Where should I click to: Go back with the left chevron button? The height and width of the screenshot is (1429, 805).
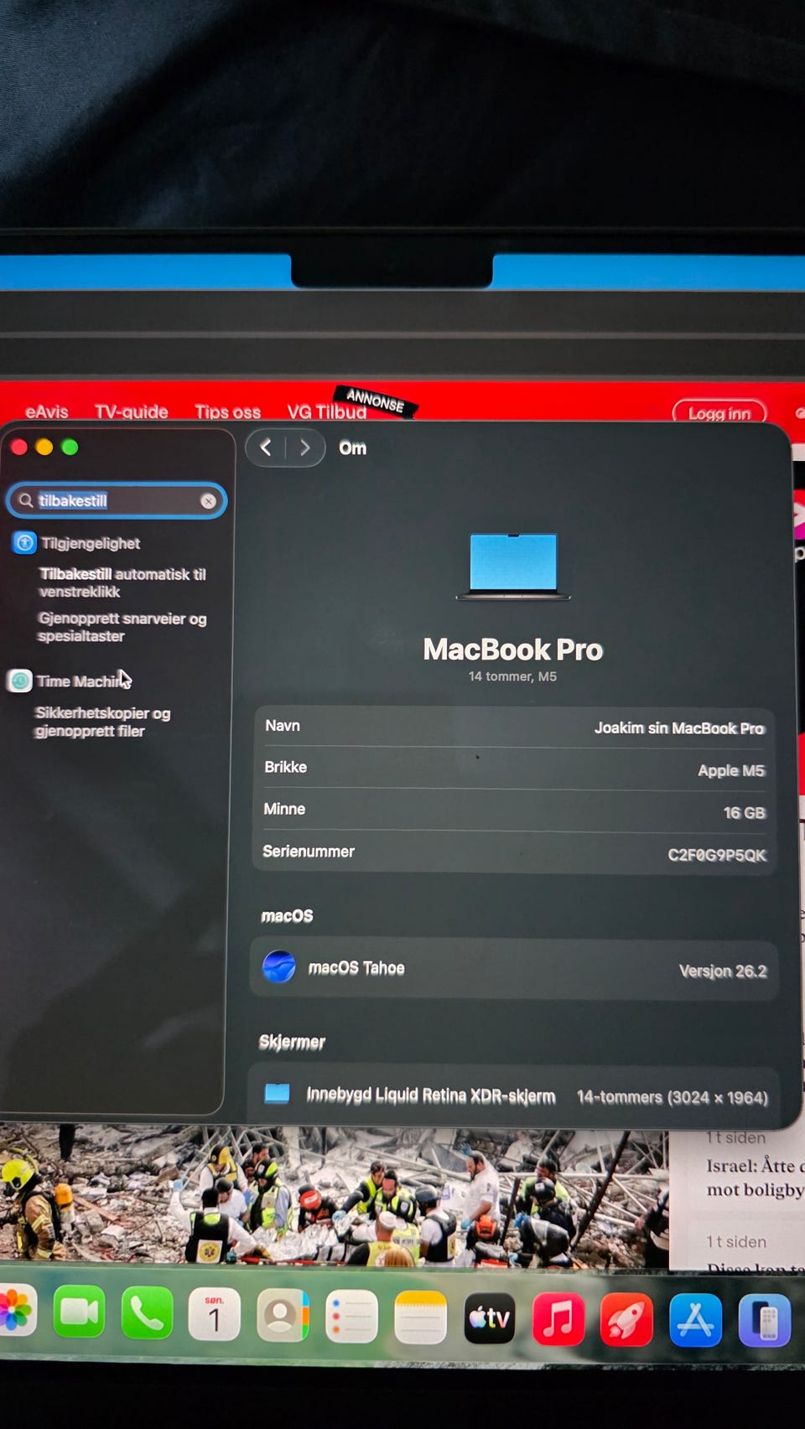point(266,448)
